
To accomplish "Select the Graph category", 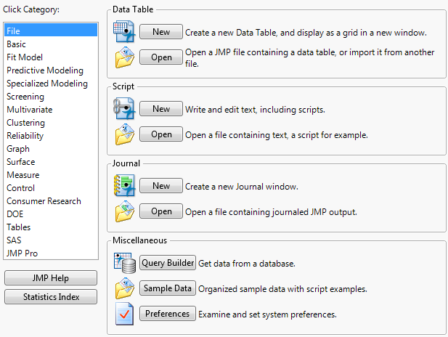I will 18,149.
